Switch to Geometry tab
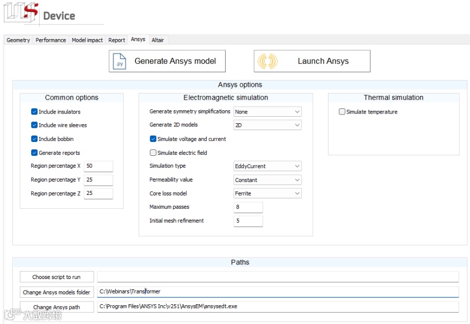The height and width of the screenshot is (324, 470). point(18,40)
